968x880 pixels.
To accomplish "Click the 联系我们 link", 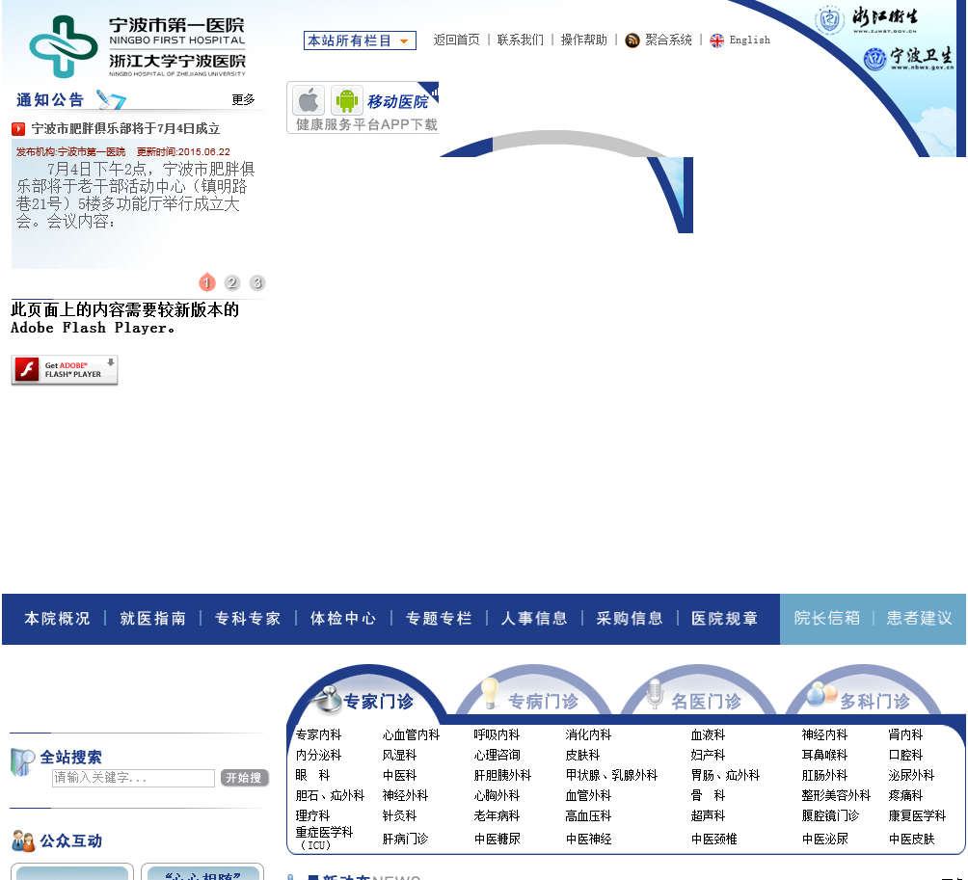I will click(x=521, y=40).
